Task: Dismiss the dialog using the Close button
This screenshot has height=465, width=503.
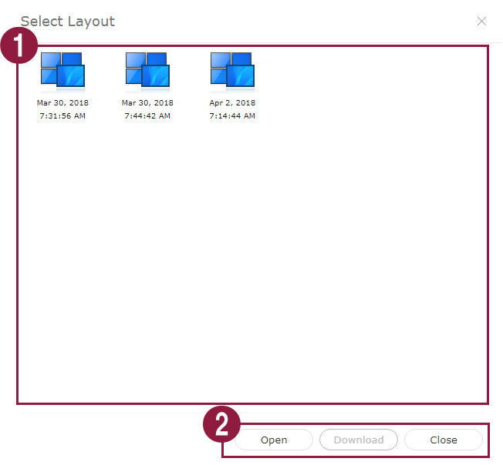Action: 444,440
